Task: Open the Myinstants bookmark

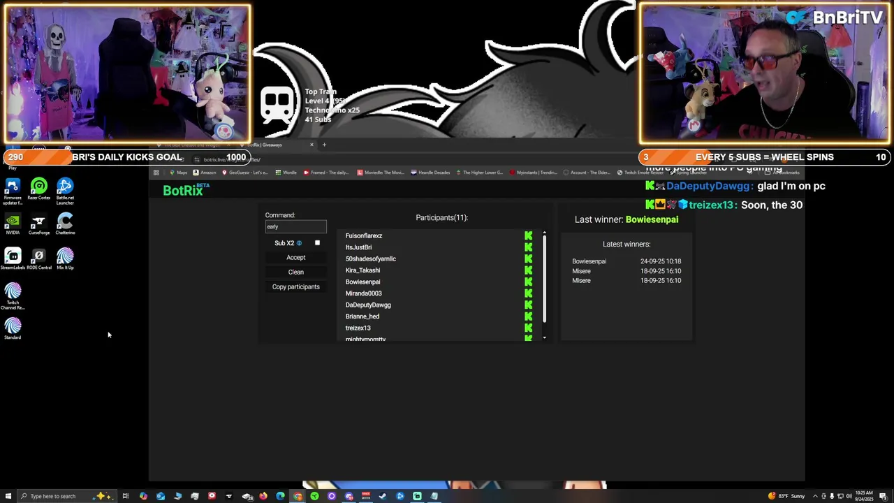Action: pyautogui.click(x=534, y=173)
